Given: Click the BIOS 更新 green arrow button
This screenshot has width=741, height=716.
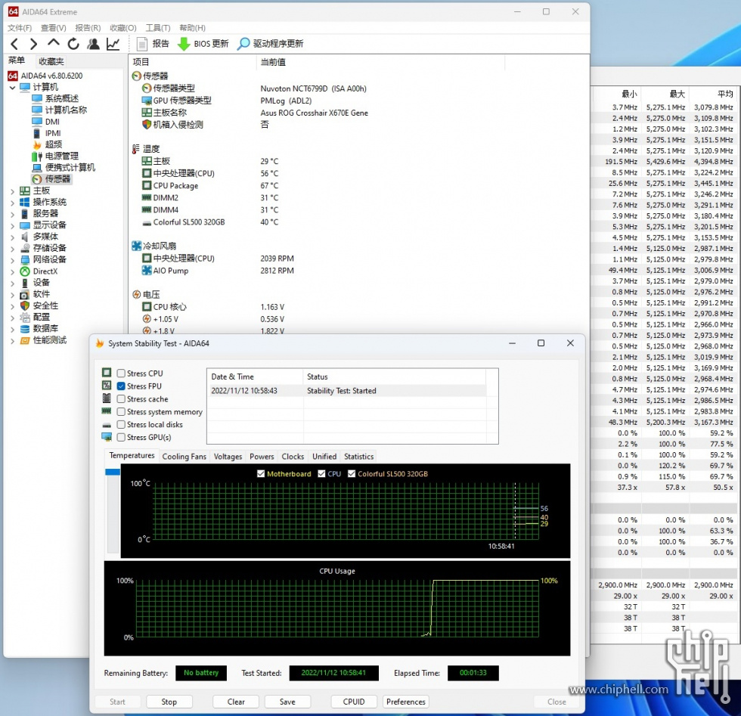Looking at the screenshot, I should click(203, 44).
